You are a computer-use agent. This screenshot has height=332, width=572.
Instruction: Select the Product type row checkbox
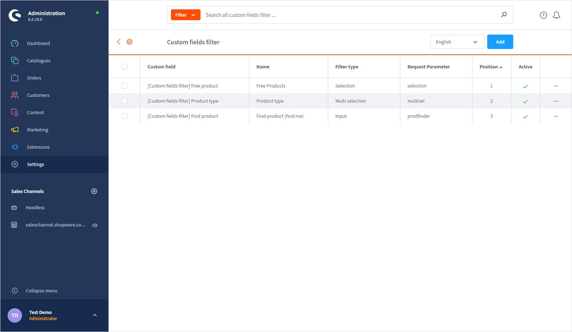point(124,101)
